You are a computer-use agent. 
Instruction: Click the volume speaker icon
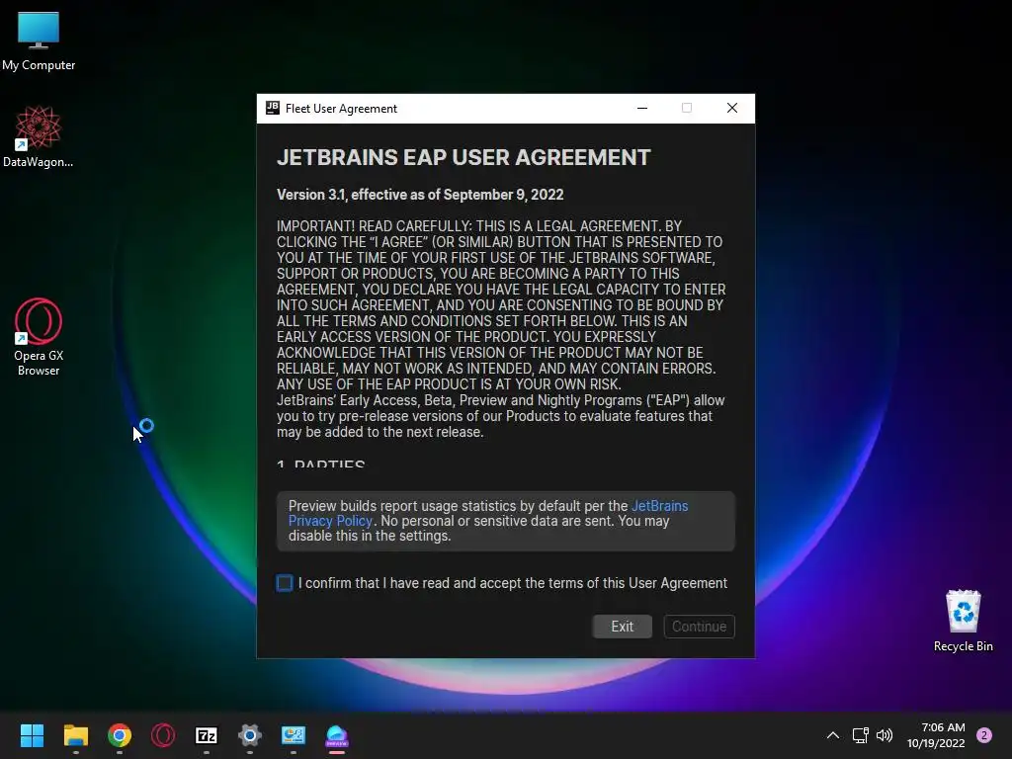coord(885,735)
